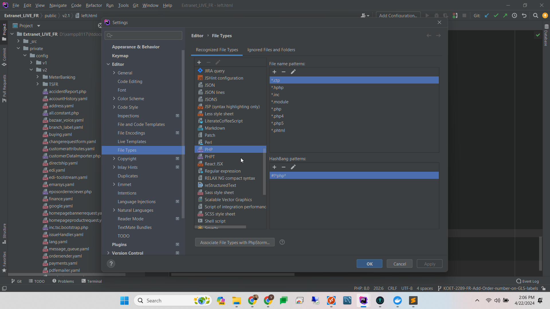Click Git update project arrow icon
550x309 pixels.
point(487,16)
